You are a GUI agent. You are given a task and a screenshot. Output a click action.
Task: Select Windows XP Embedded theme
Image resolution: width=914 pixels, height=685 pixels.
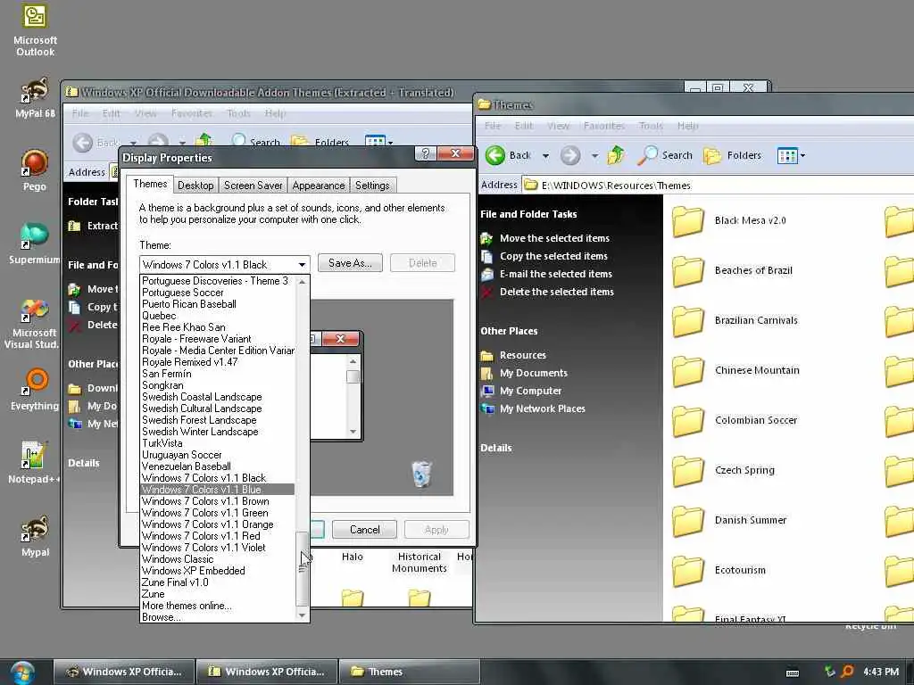[x=218, y=571]
